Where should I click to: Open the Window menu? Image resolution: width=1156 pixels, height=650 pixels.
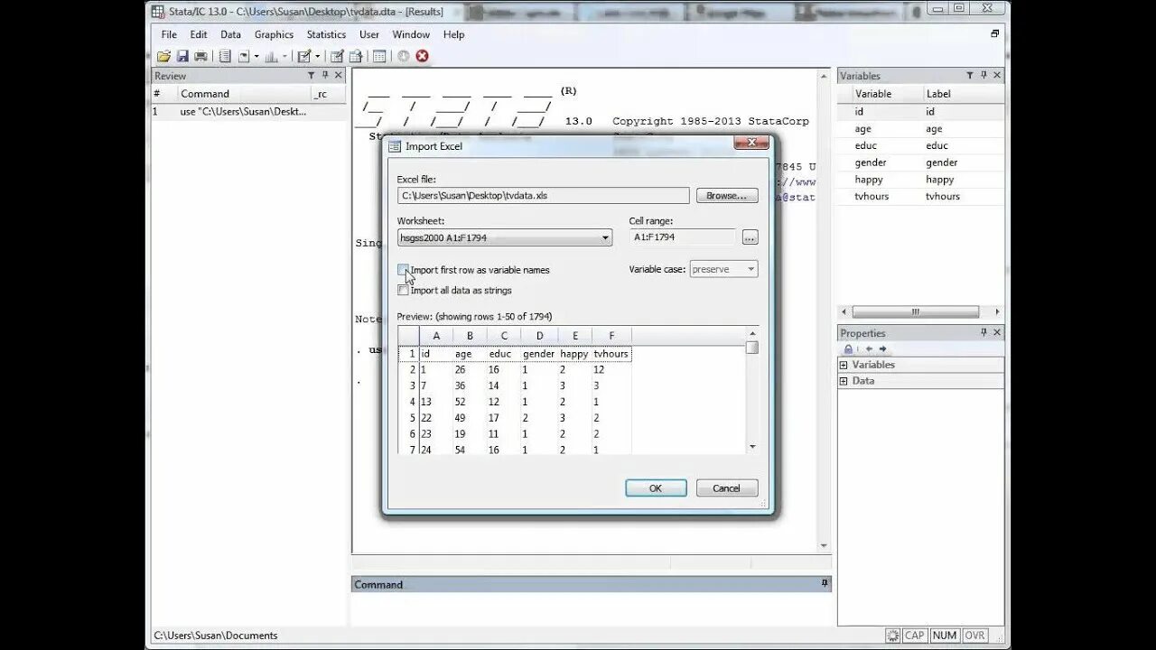[411, 34]
